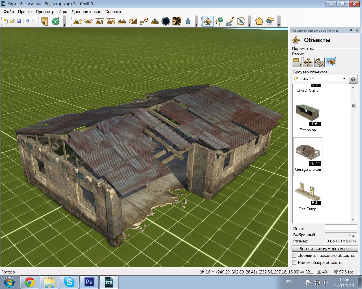Switch to object Select mode
The width and height of the screenshot is (362, 289).
tap(297, 62)
